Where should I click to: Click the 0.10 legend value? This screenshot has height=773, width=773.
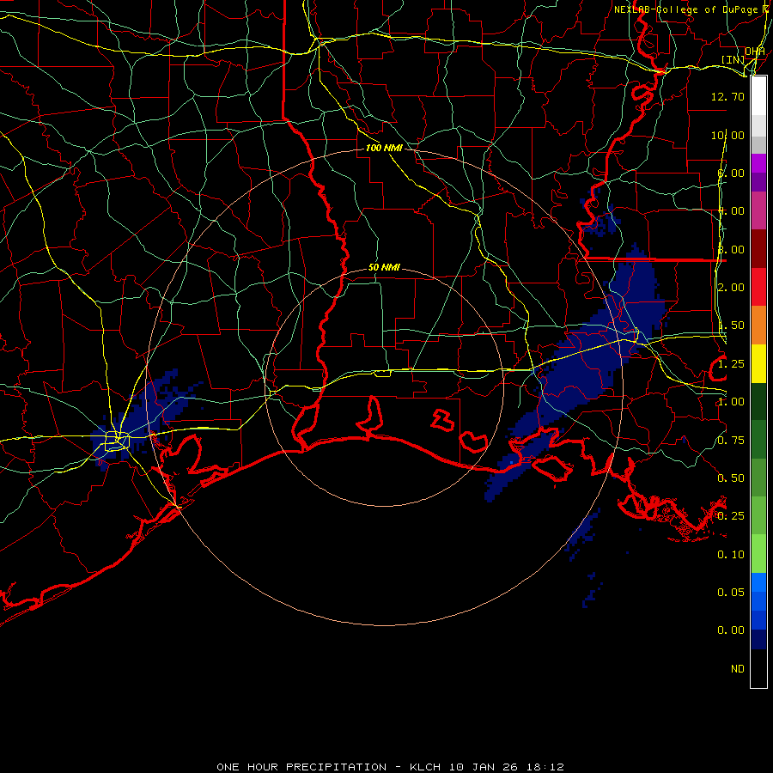click(731, 555)
